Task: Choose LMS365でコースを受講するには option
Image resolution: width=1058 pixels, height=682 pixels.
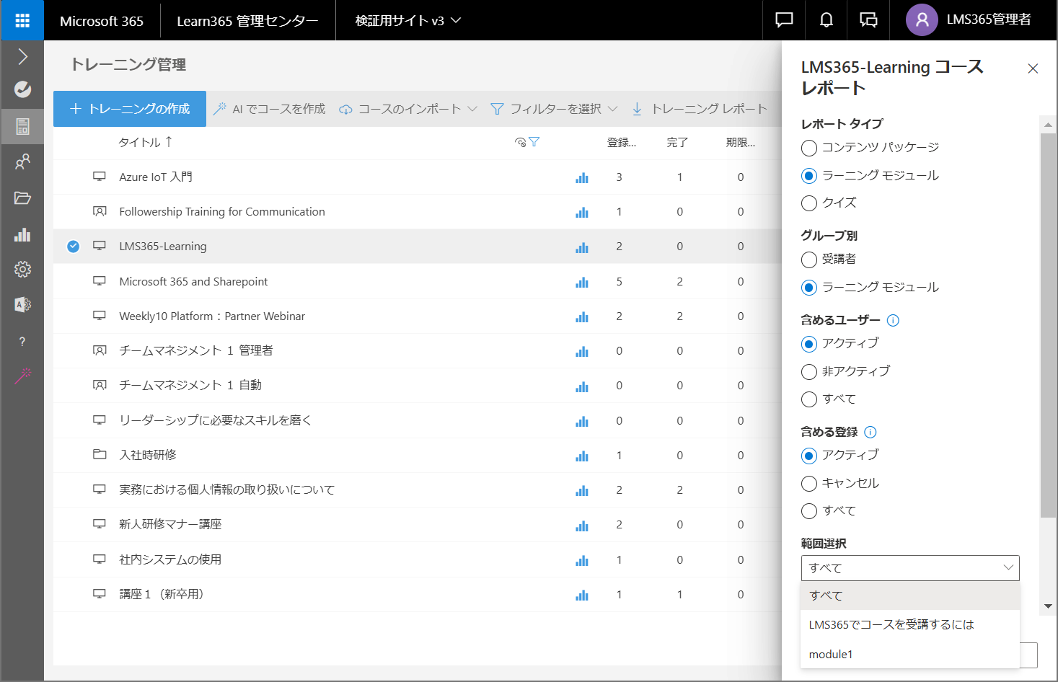Action: [910, 625]
